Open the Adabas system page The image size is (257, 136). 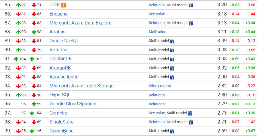(x=58, y=32)
